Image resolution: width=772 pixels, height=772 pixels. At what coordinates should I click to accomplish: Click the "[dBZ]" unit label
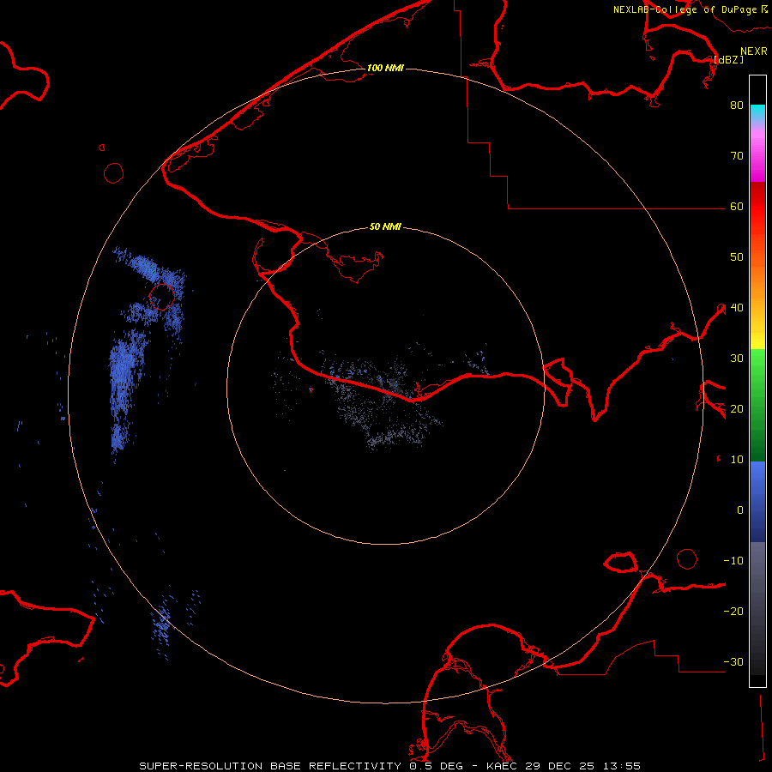[x=728, y=60]
